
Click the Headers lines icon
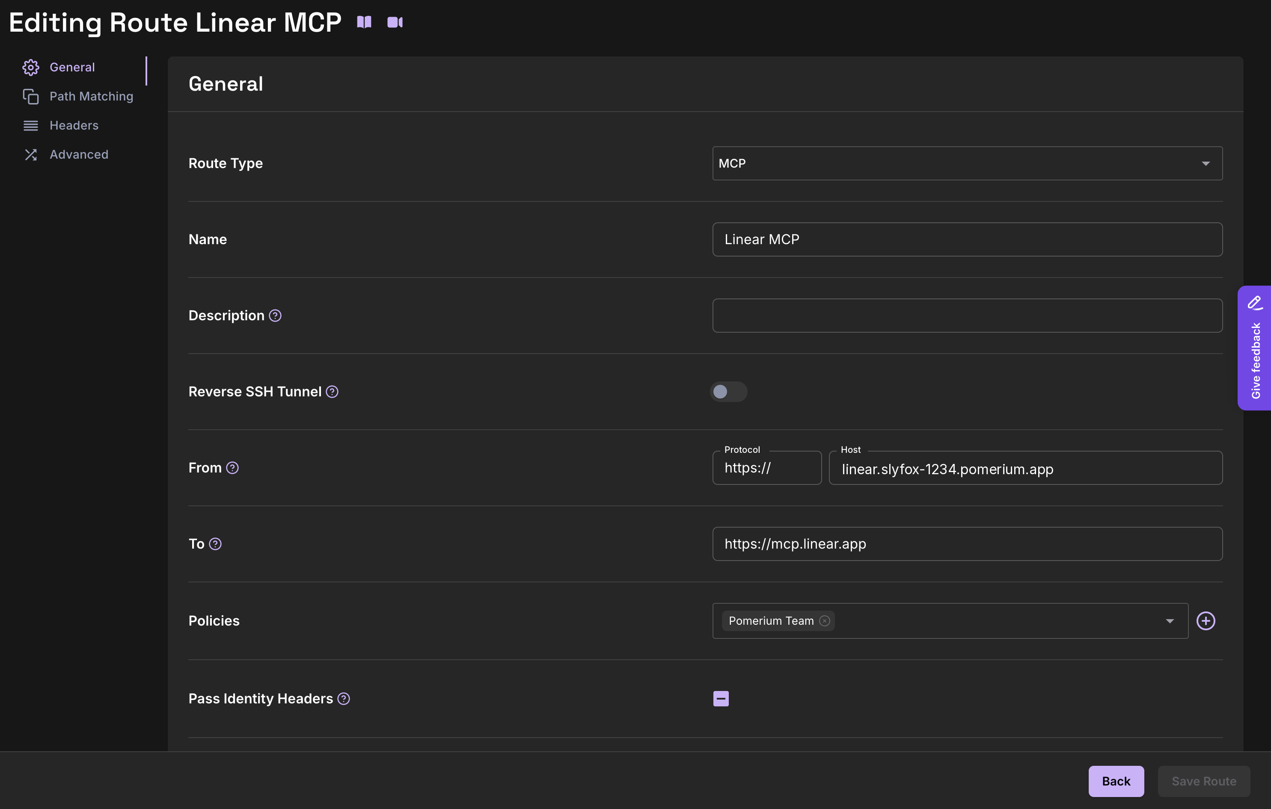[x=31, y=126]
